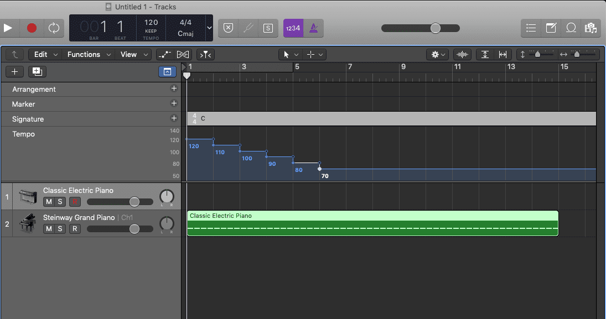606x319 pixels.
Task: Toggle the waveform zoom button
Action: [x=462, y=54]
